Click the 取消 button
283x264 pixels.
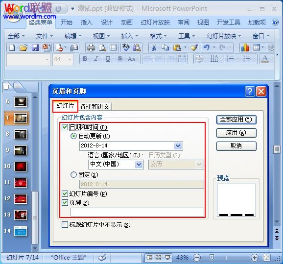[x=236, y=146]
